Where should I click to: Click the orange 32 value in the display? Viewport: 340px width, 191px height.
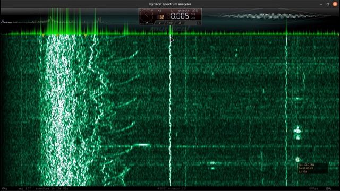[x=161, y=17]
